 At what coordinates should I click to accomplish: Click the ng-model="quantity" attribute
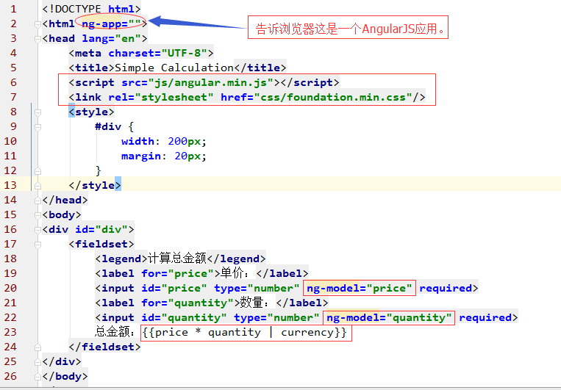[x=389, y=317]
